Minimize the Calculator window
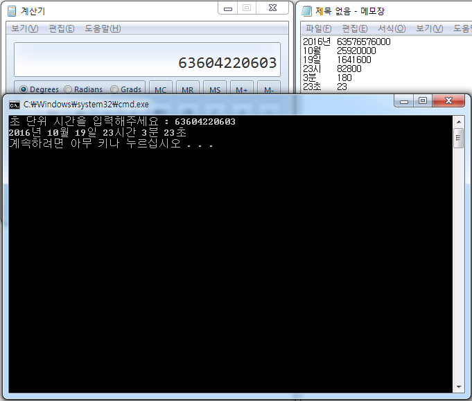 pyautogui.click(x=228, y=8)
